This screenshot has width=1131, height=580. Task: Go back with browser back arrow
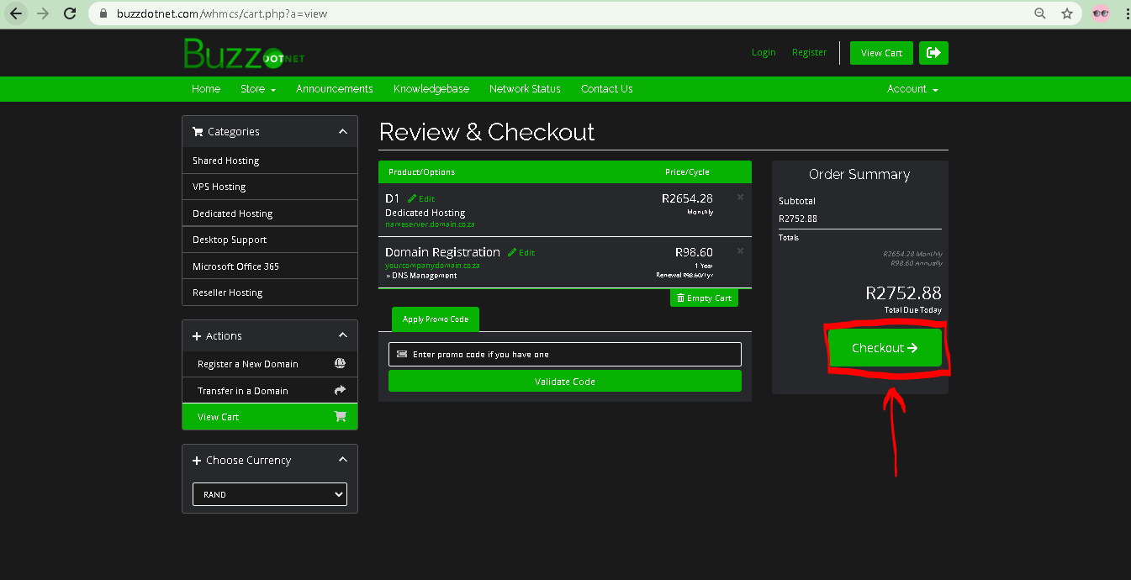(16, 13)
